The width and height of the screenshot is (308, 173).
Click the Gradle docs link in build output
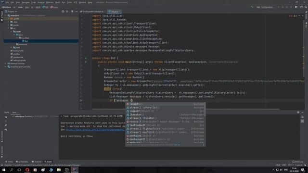click(x=95, y=130)
